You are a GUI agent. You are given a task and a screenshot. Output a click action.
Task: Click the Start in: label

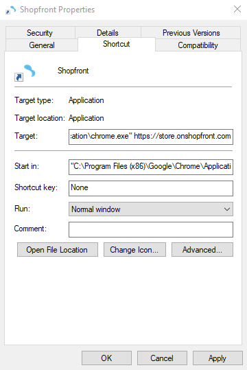click(x=27, y=166)
